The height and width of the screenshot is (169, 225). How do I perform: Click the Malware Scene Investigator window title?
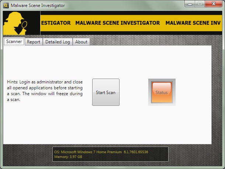[38, 6]
